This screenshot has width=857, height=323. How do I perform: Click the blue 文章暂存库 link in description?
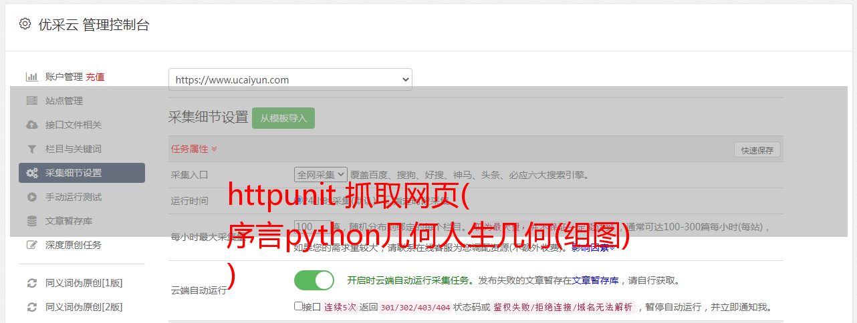596,280
